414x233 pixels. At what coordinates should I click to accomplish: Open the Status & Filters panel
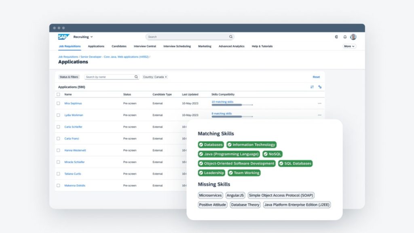pyautogui.click(x=69, y=77)
